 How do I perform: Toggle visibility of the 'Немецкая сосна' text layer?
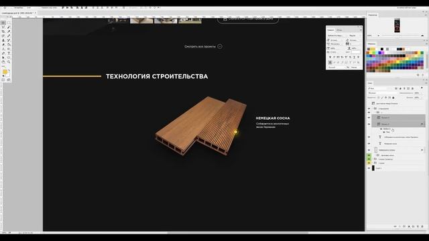tap(369, 143)
